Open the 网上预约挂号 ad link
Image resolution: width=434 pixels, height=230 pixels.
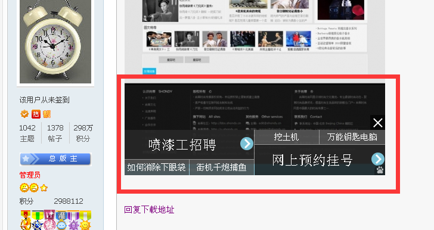pyautogui.click(x=312, y=160)
